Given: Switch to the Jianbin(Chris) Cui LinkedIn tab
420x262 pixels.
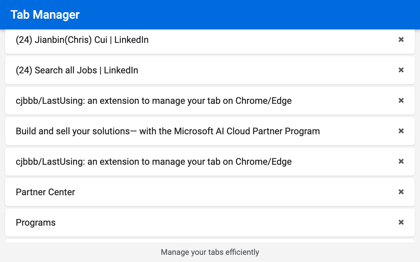Looking at the screenshot, I should (82, 40).
